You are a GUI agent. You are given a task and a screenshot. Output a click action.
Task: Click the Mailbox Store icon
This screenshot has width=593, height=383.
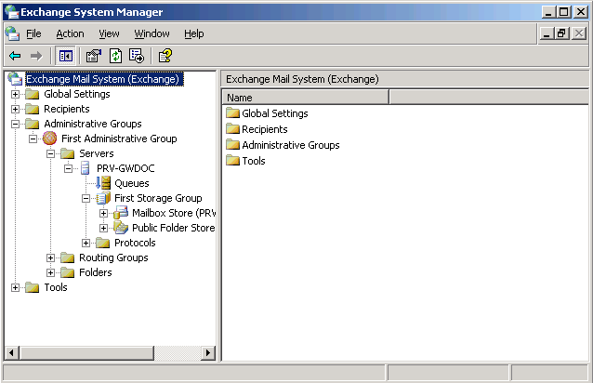click(x=121, y=213)
